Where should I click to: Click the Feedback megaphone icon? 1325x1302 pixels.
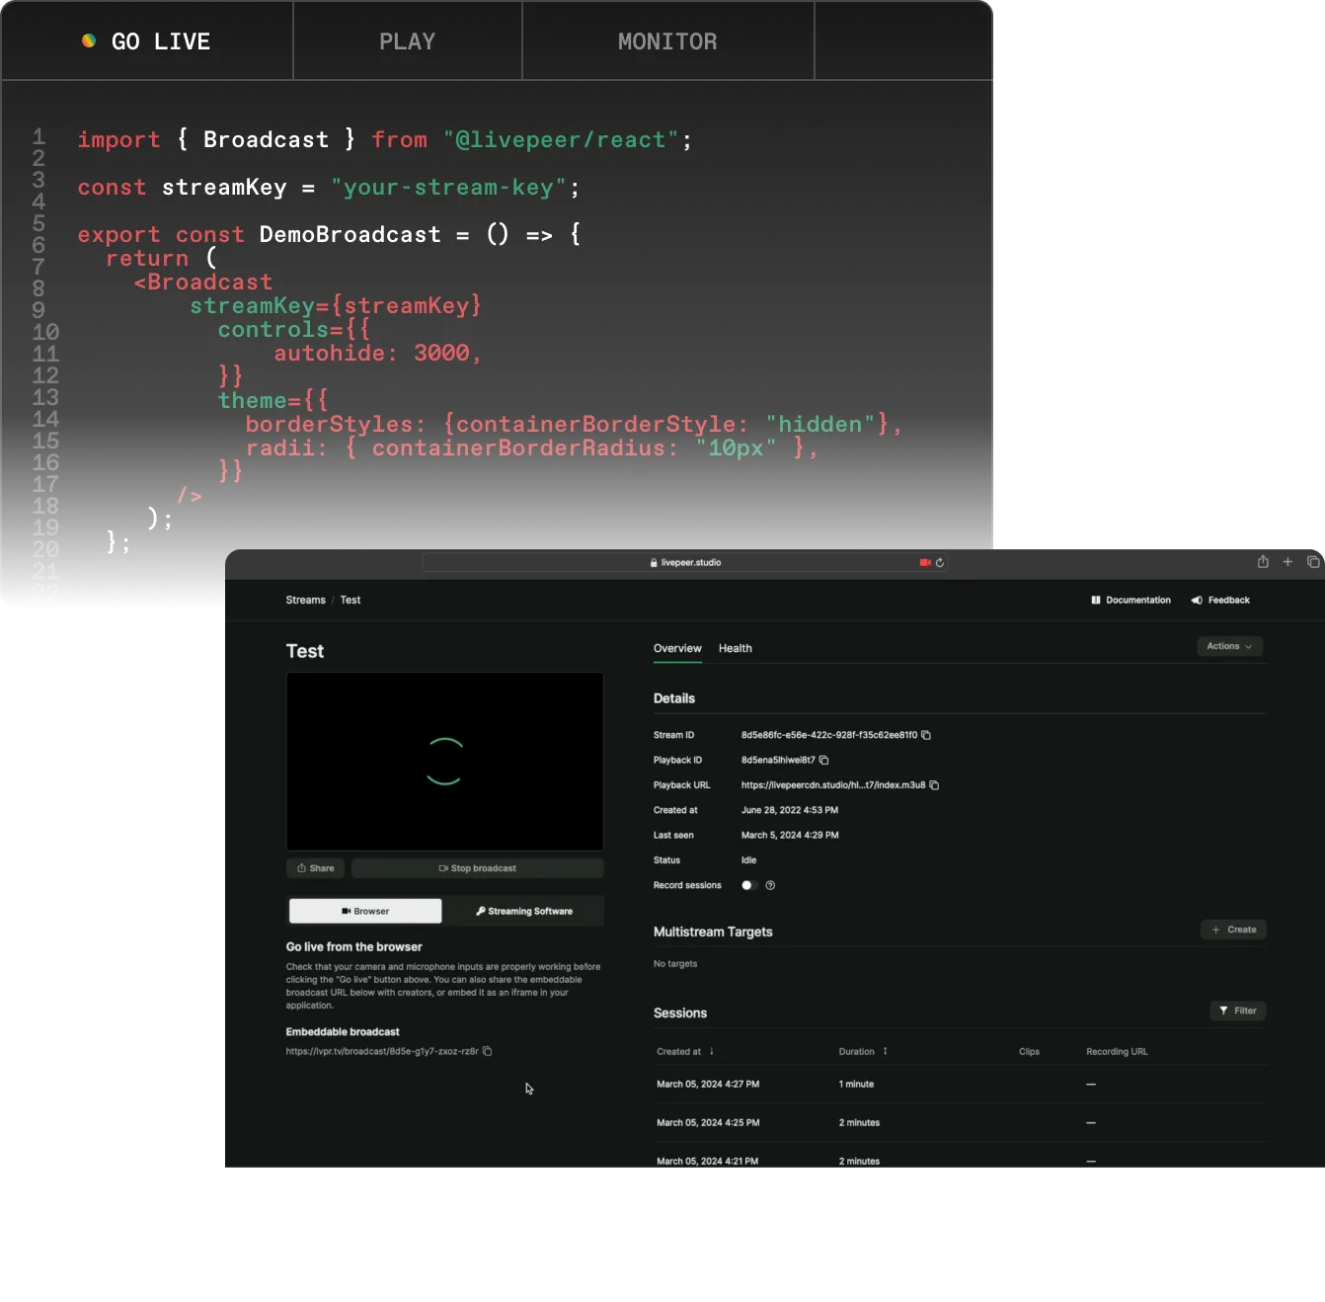1195,600
